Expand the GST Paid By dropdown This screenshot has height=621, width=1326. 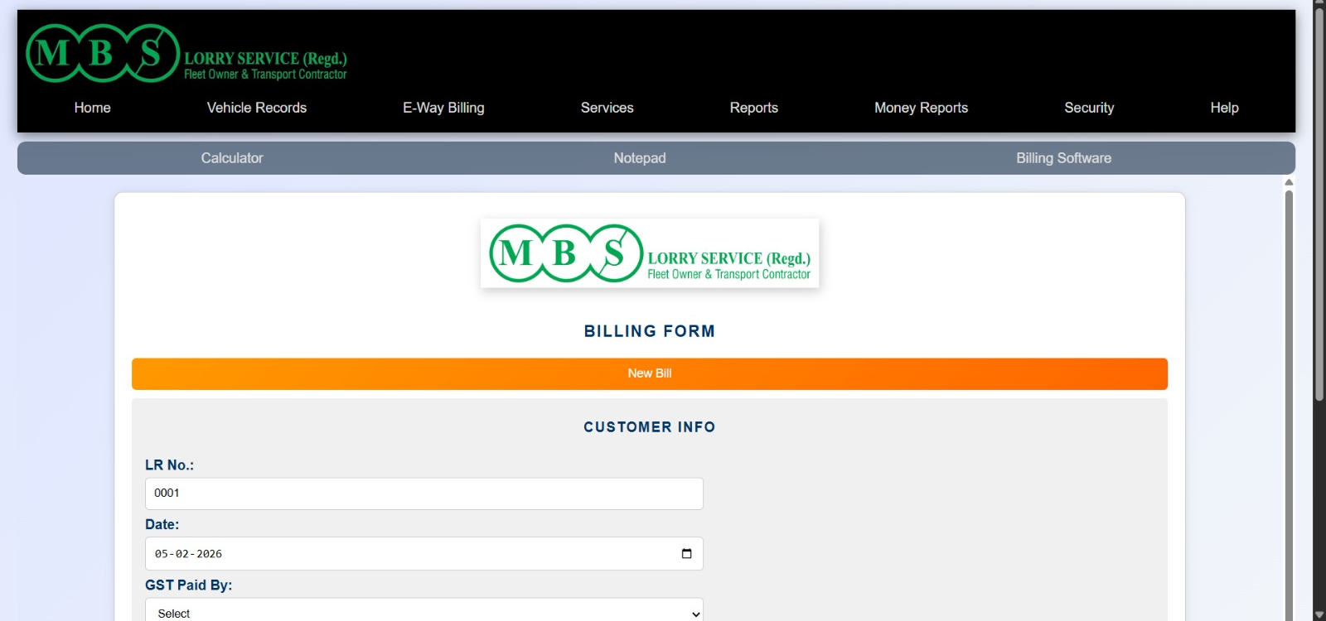point(424,610)
